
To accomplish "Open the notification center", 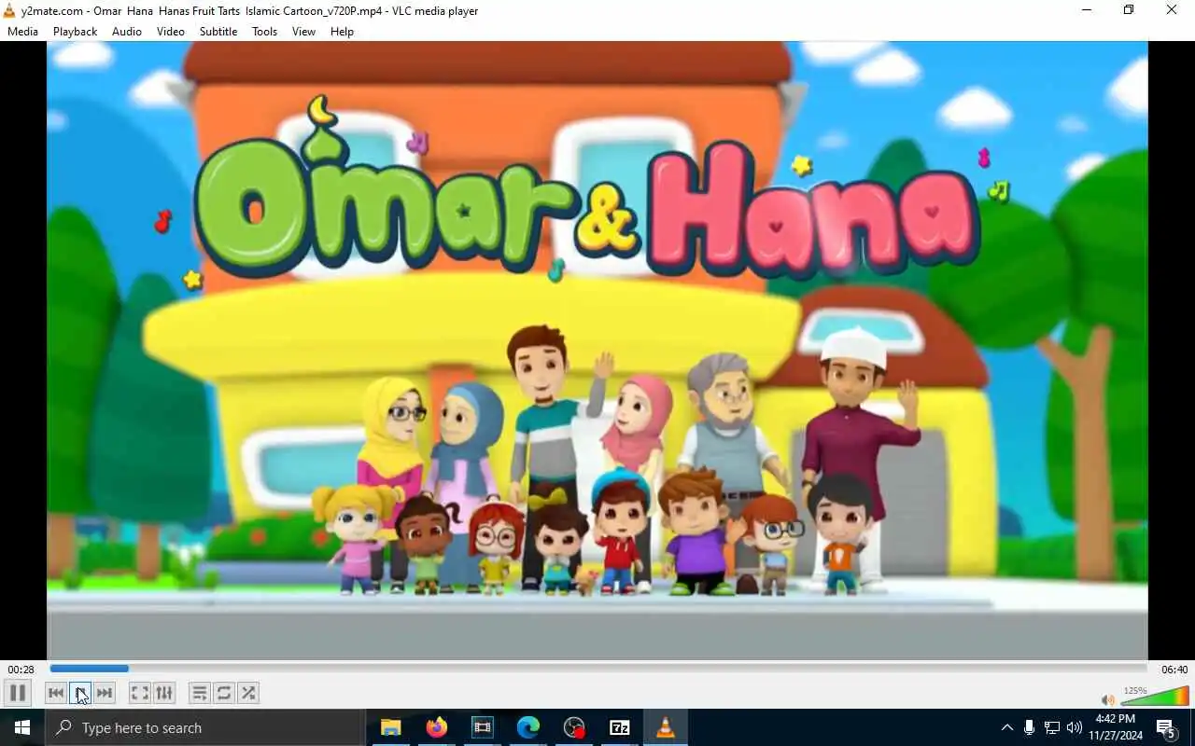I will [1167, 727].
